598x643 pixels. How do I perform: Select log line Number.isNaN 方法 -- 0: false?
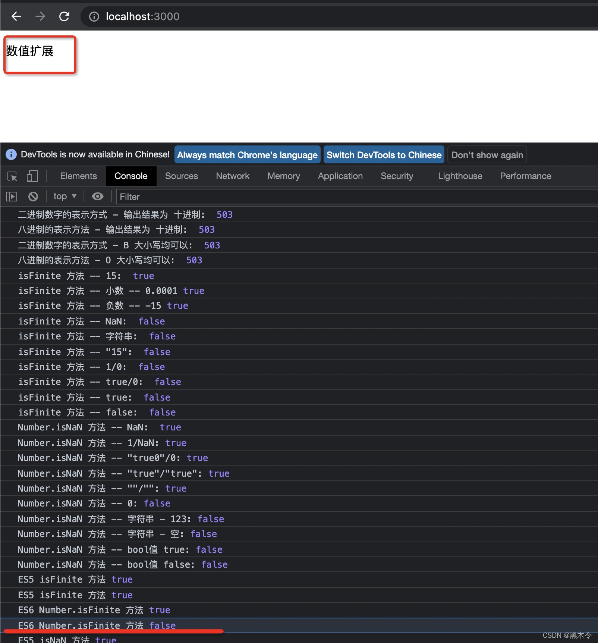299,504
